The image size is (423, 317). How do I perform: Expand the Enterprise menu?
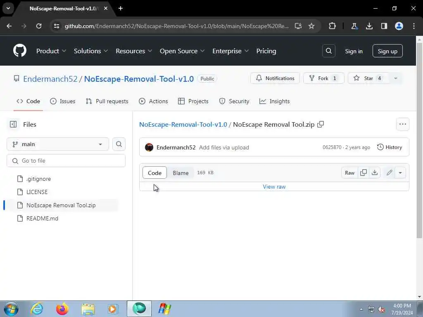pyautogui.click(x=231, y=51)
